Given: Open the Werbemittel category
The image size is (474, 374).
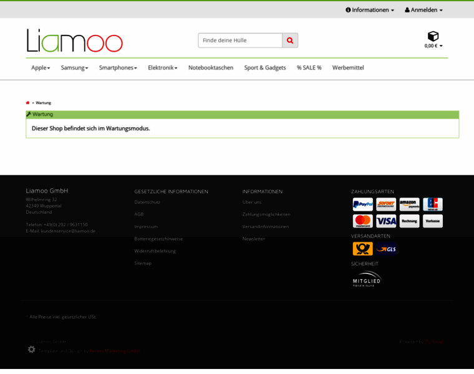Looking at the screenshot, I should (x=348, y=68).
